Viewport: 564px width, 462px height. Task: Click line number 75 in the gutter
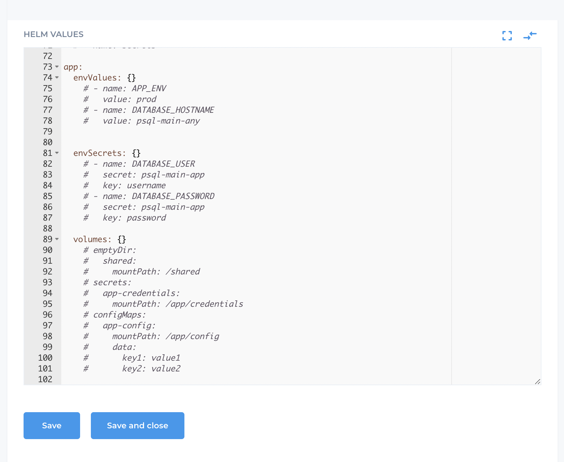48,89
